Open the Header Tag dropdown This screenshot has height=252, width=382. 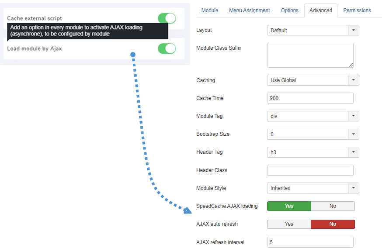pos(313,152)
